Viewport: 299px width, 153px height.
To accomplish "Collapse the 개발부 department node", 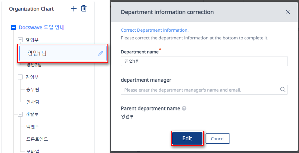I will [20, 115].
